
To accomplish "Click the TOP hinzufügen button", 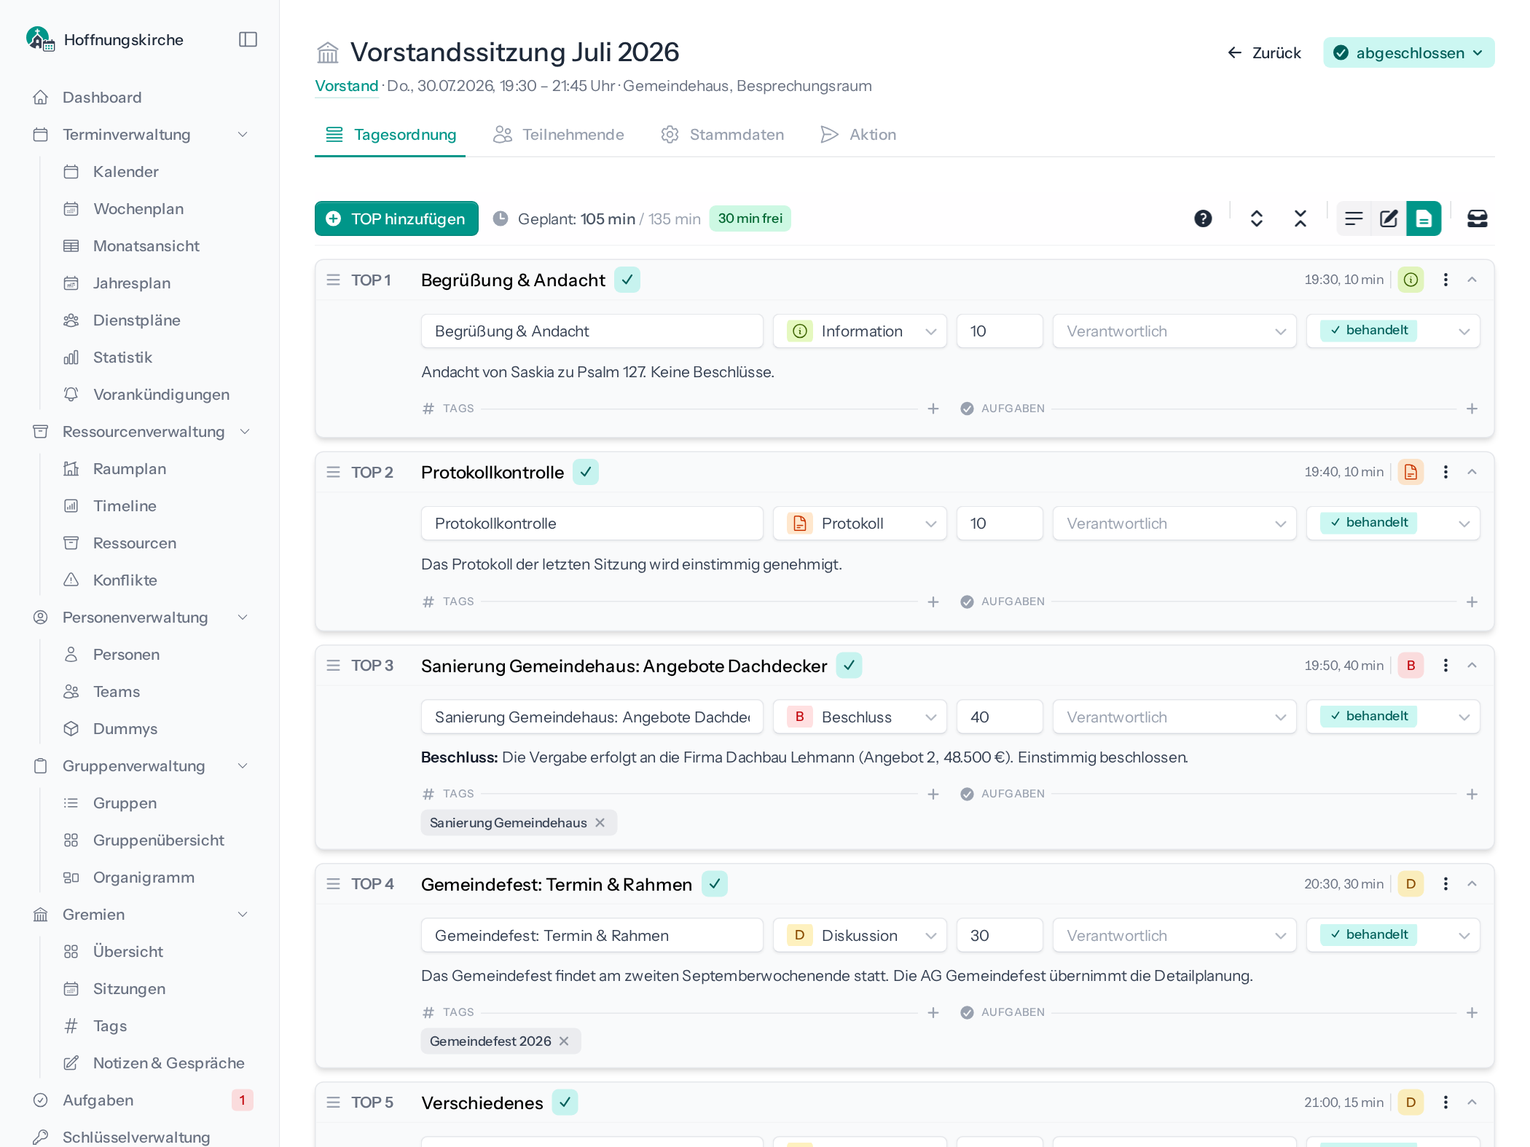I will tap(396, 218).
